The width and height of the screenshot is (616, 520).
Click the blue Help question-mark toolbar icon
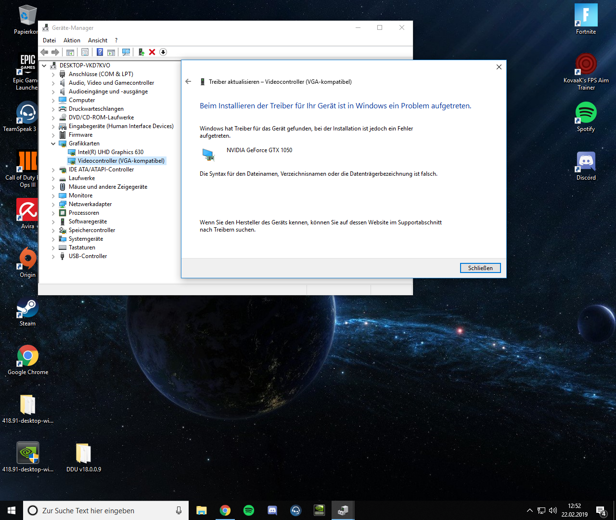click(x=100, y=52)
